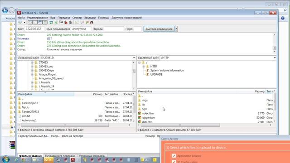Select the Tander270415 folder row
Viewport: 290px width, 163px height.
click(x=75, y=112)
